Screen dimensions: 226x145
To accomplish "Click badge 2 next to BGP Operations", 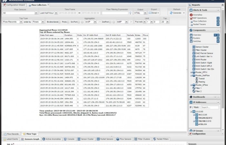I will pyautogui.click(x=218, y=18).
